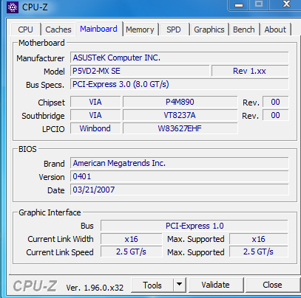Click the Rev 1.xx model revision field

point(250,71)
